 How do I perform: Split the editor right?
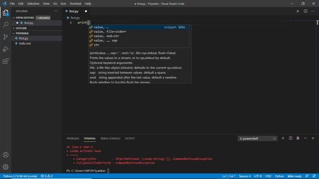pos(306,11)
